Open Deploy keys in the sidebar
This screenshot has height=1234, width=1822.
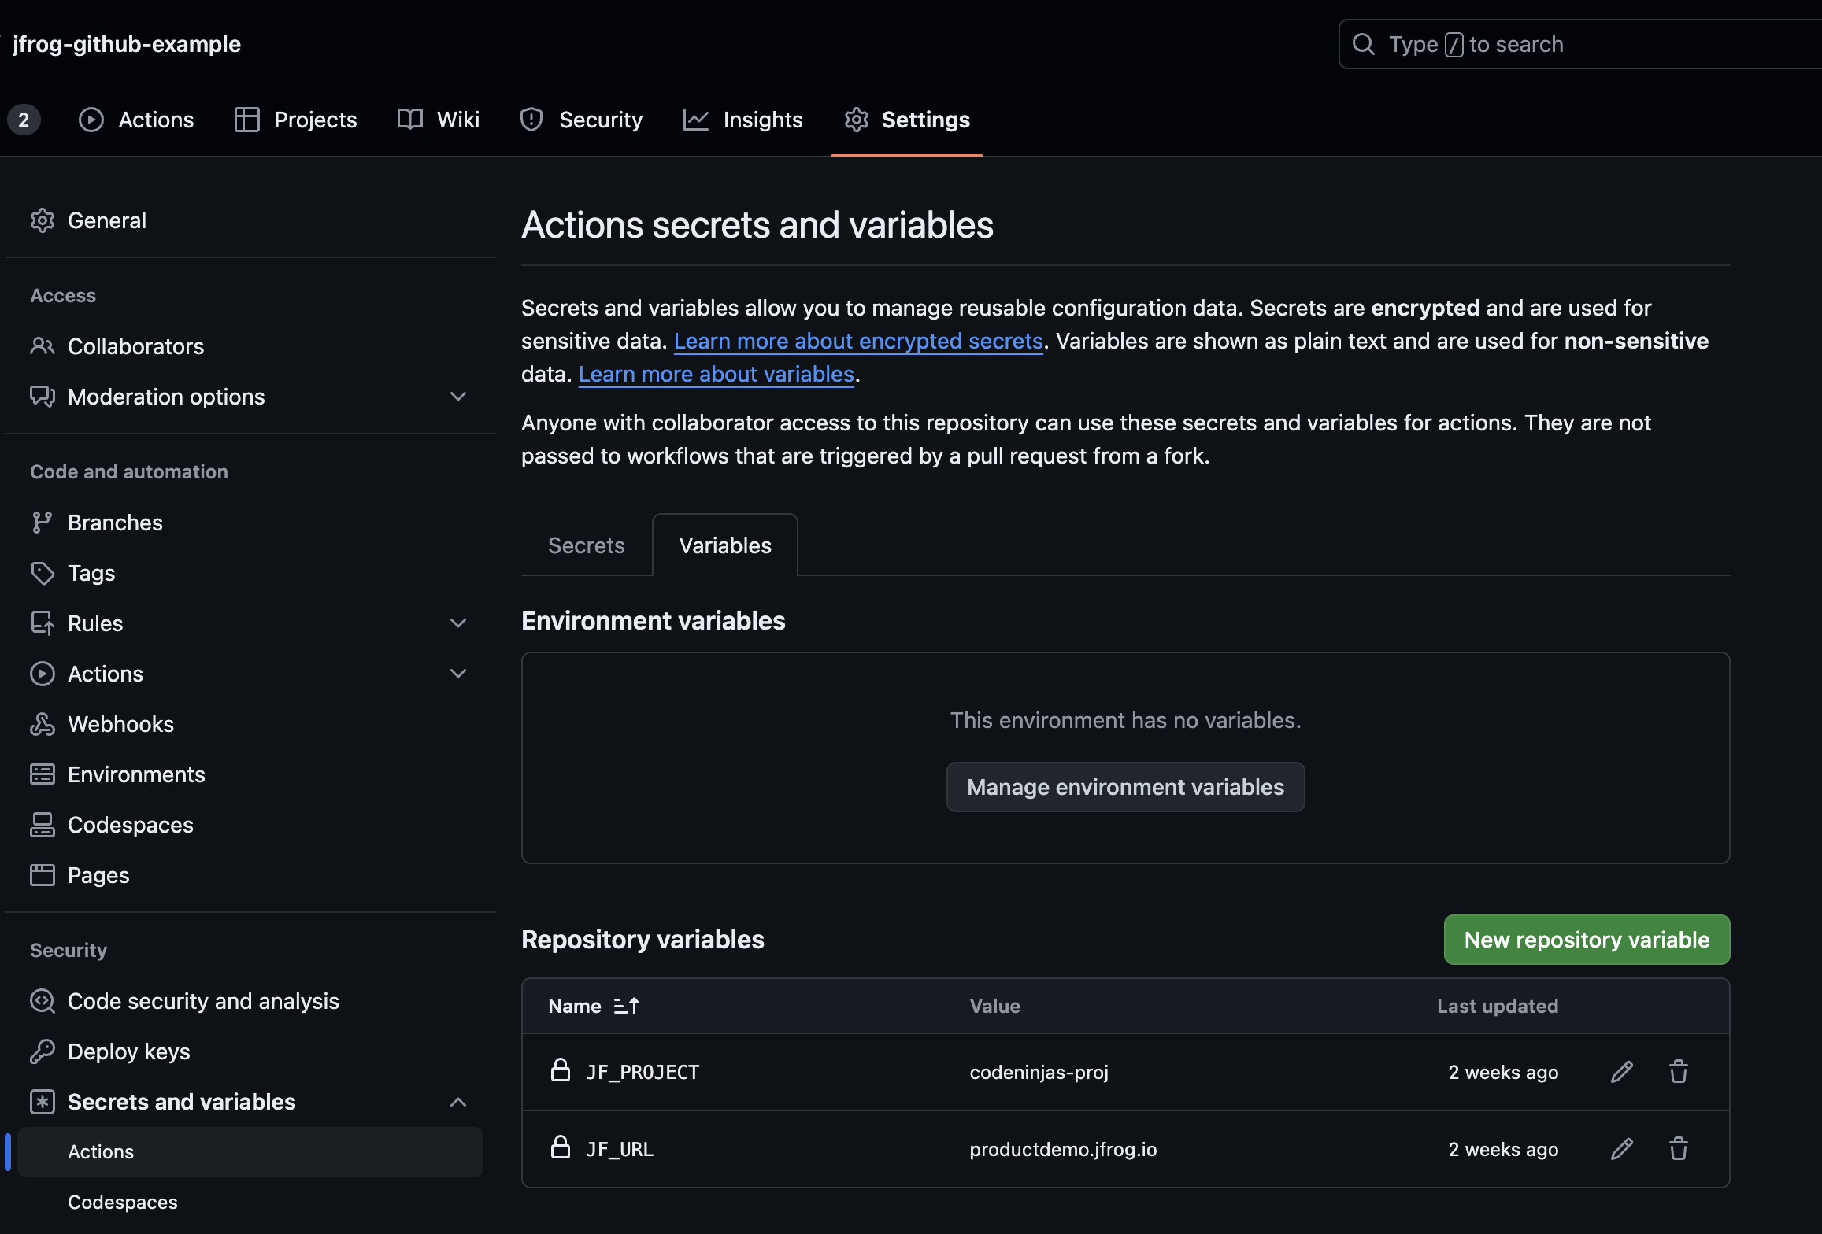[x=128, y=1051]
